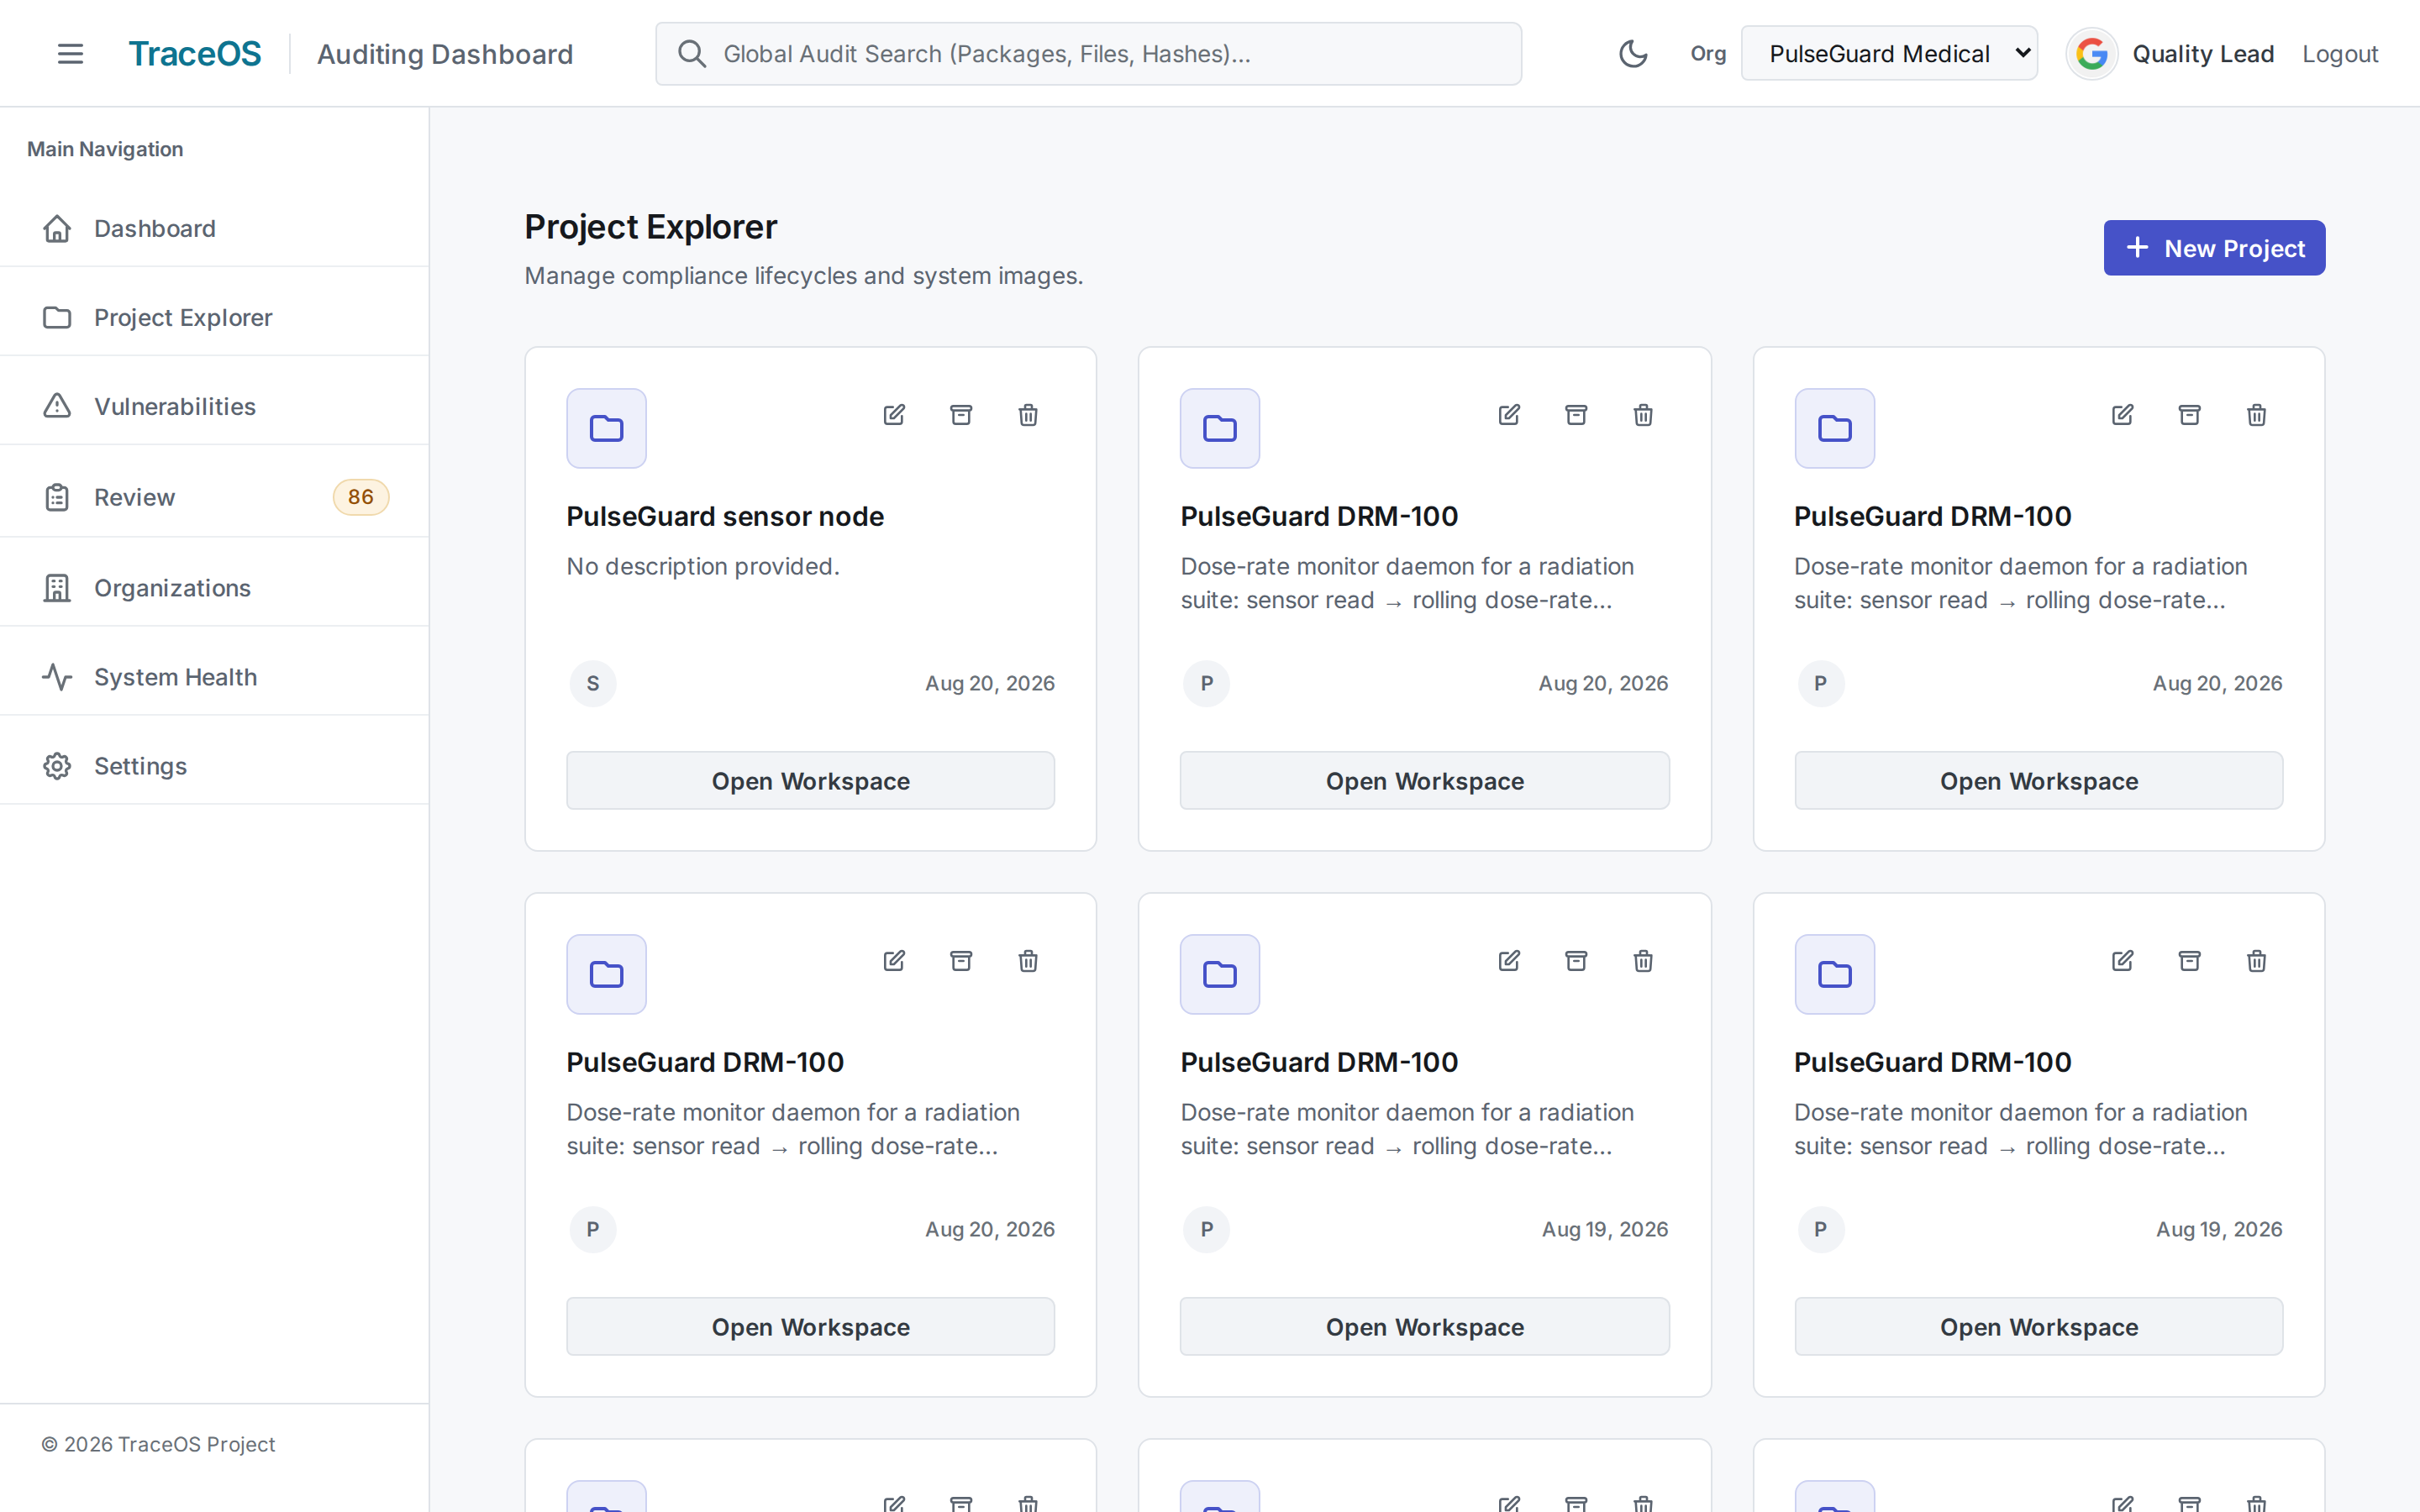The height and width of the screenshot is (1512, 2420).
Task: Click the PulseGuard sensor node title
Action: [725, 516]
